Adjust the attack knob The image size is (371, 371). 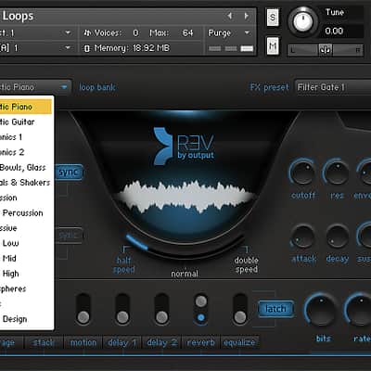(x=302, y=237)
